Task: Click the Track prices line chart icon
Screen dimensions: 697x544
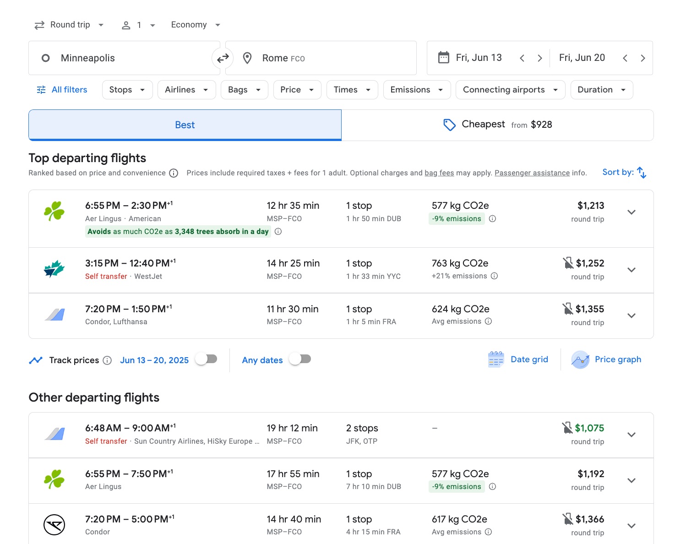Action: click(x=36, y=360)
